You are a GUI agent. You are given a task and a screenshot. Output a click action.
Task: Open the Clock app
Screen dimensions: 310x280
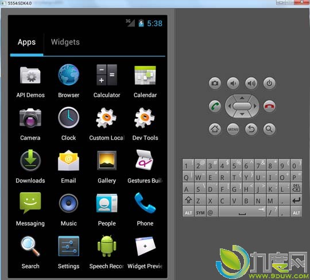(69, 124)
